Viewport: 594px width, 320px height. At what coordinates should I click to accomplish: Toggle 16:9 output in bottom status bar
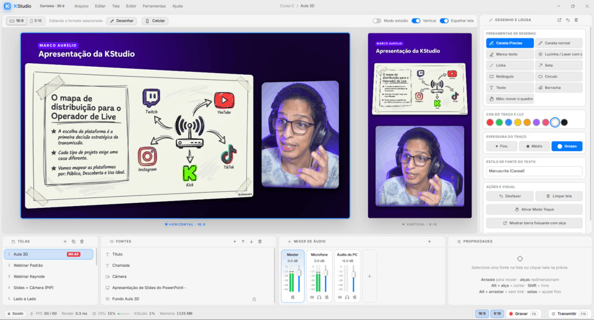tap(482, 314)
